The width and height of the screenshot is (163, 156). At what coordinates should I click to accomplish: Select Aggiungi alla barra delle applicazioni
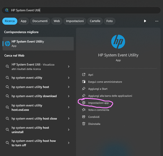(110, 96)
